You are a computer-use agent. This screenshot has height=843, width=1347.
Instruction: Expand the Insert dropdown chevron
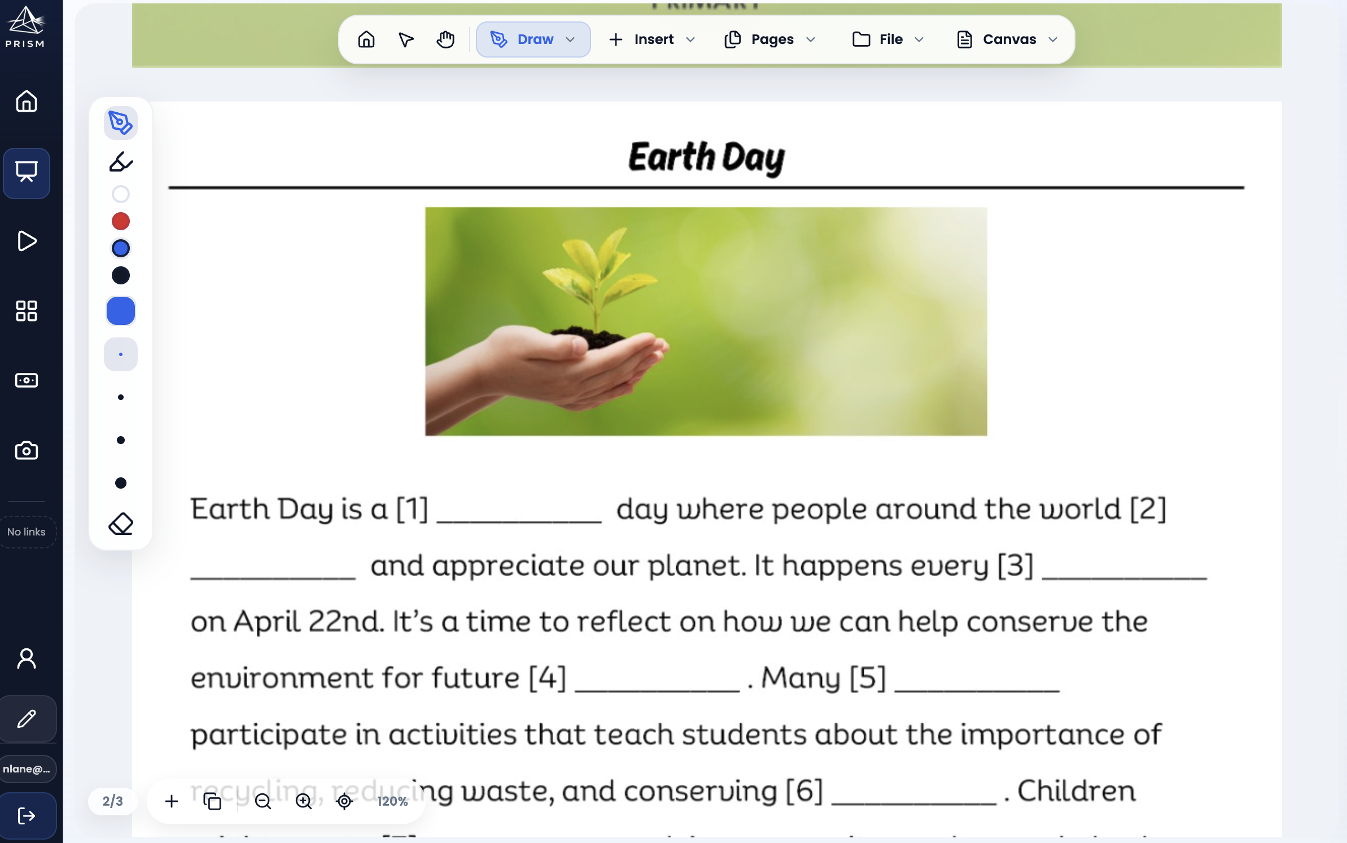click(690, 39)
